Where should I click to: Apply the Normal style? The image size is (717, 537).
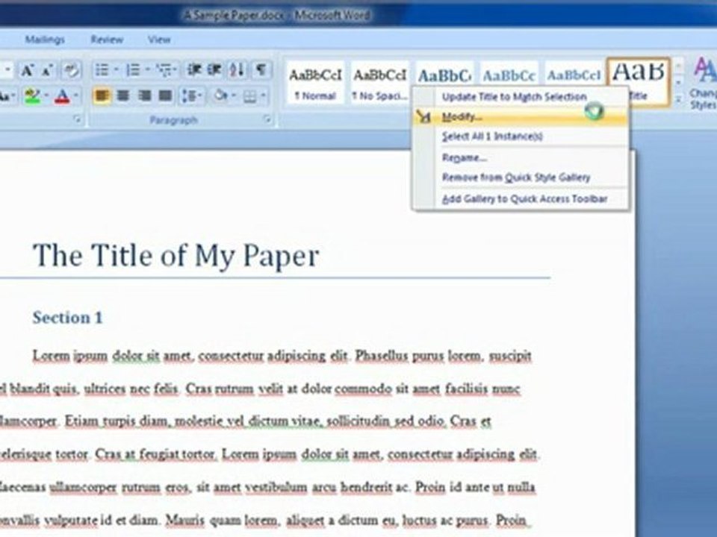click(315, 83)
